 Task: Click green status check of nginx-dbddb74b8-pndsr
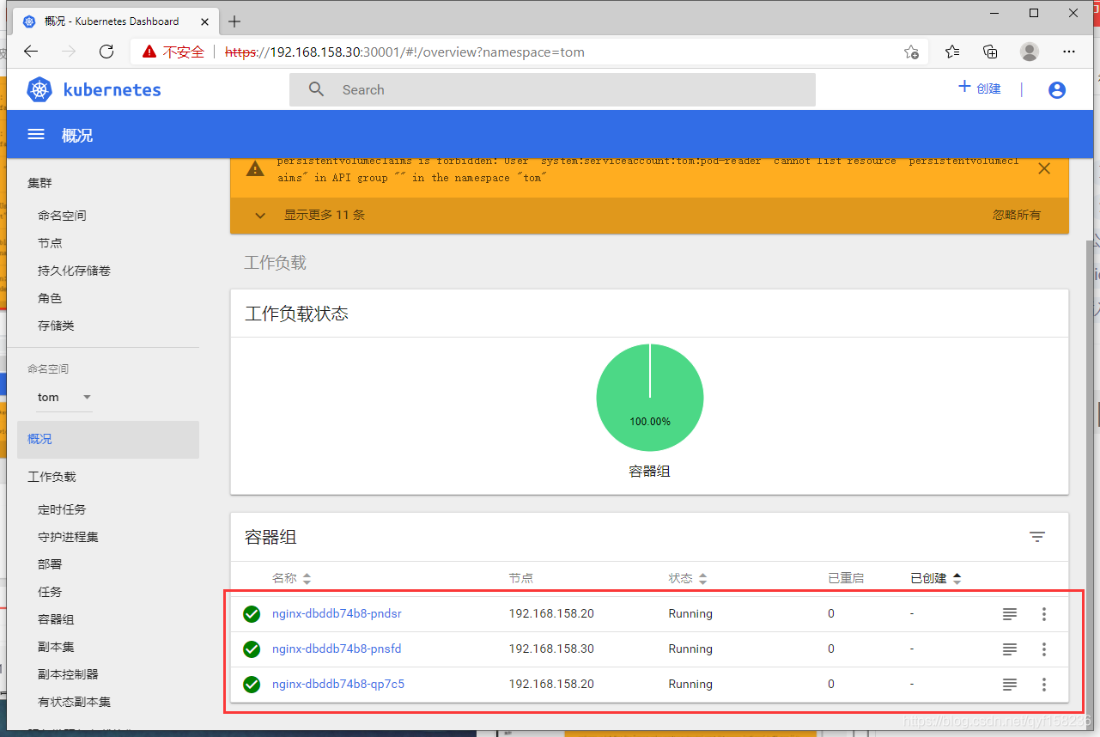pyautogui.click(x=252, y=614)
